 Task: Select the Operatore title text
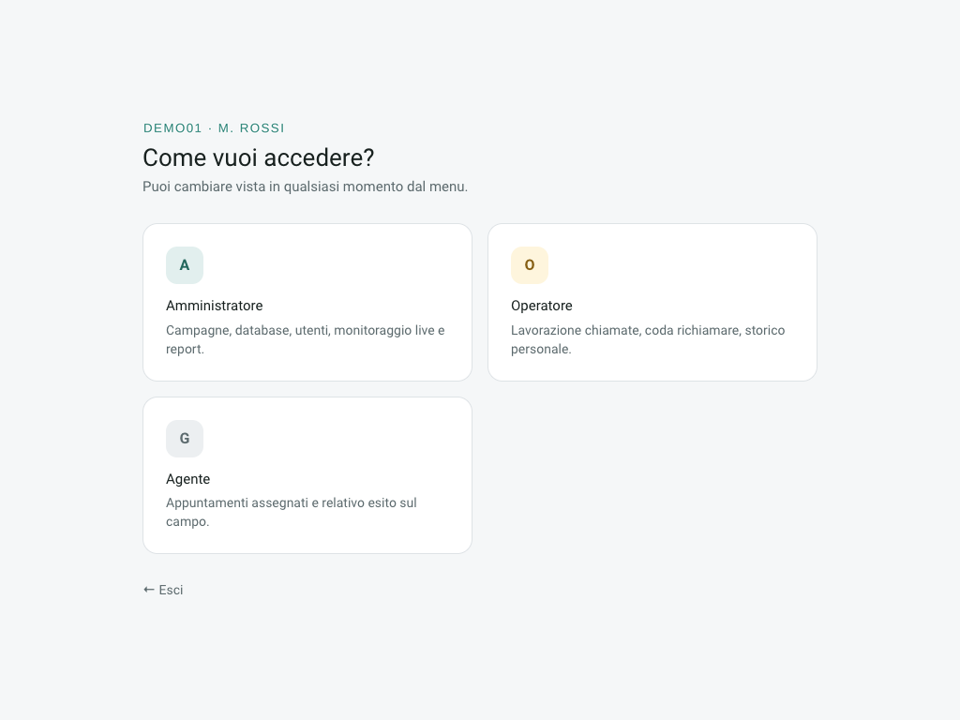click(x=542, y=306)
